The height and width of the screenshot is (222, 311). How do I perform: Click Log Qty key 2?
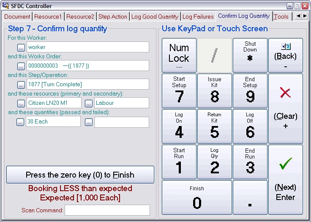[x=215, y=162]
